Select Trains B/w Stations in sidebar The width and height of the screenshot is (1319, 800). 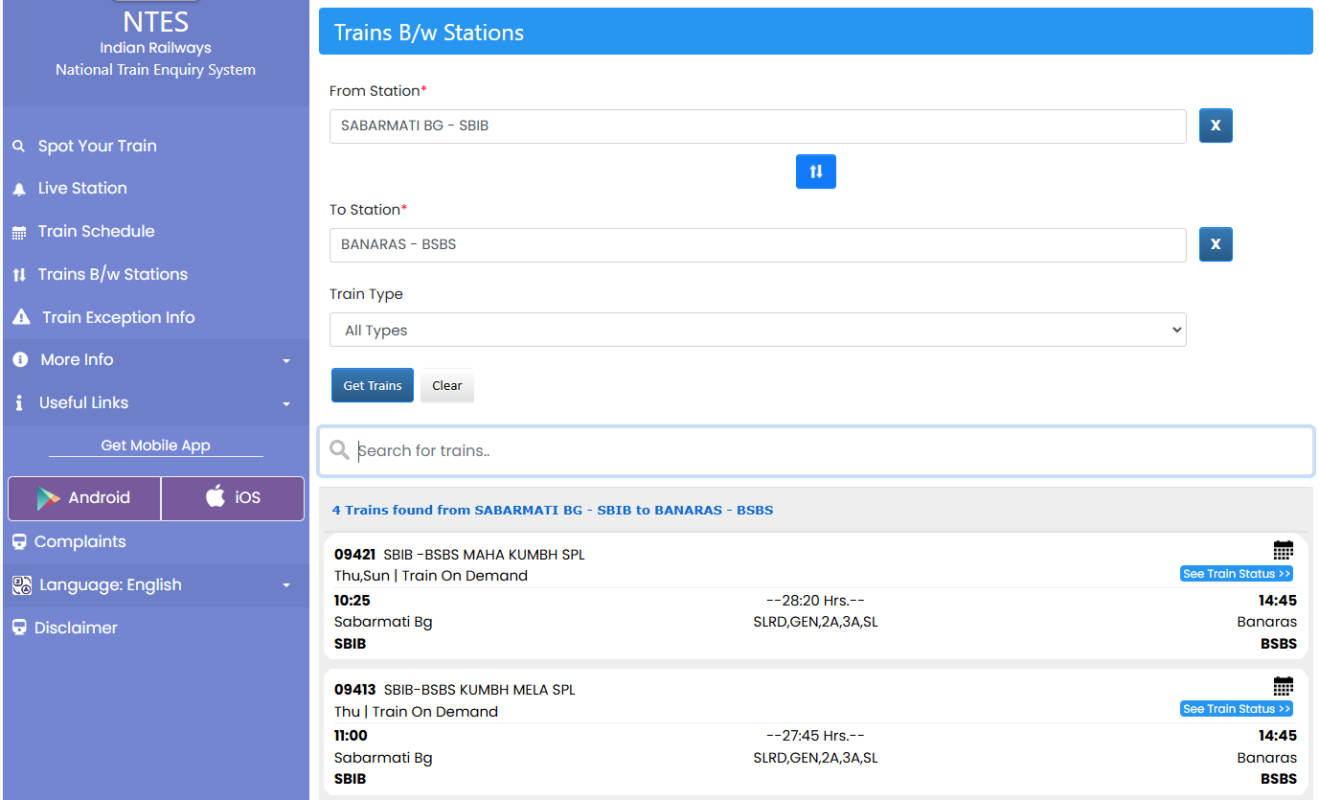pyautogui.click(x=113, y=274)
